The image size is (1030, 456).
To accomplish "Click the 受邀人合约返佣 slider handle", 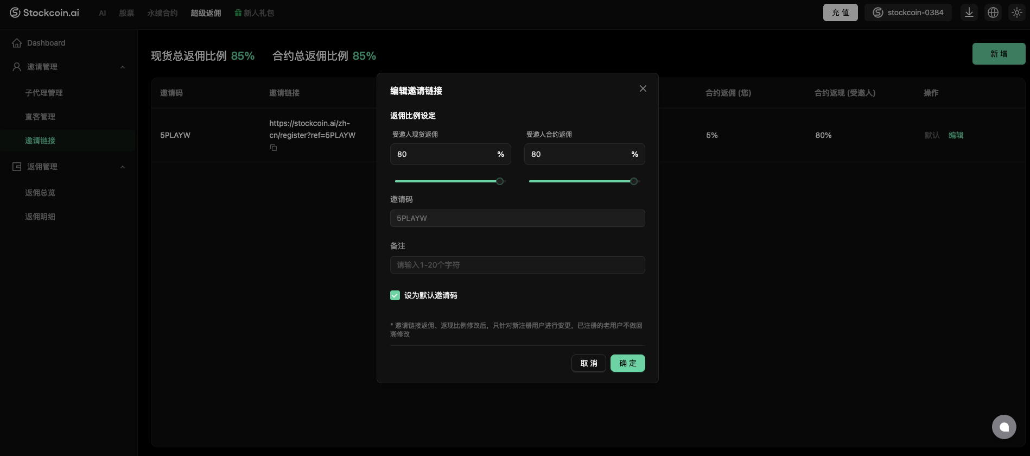I will pyautogui.click(x=634, y=181).
